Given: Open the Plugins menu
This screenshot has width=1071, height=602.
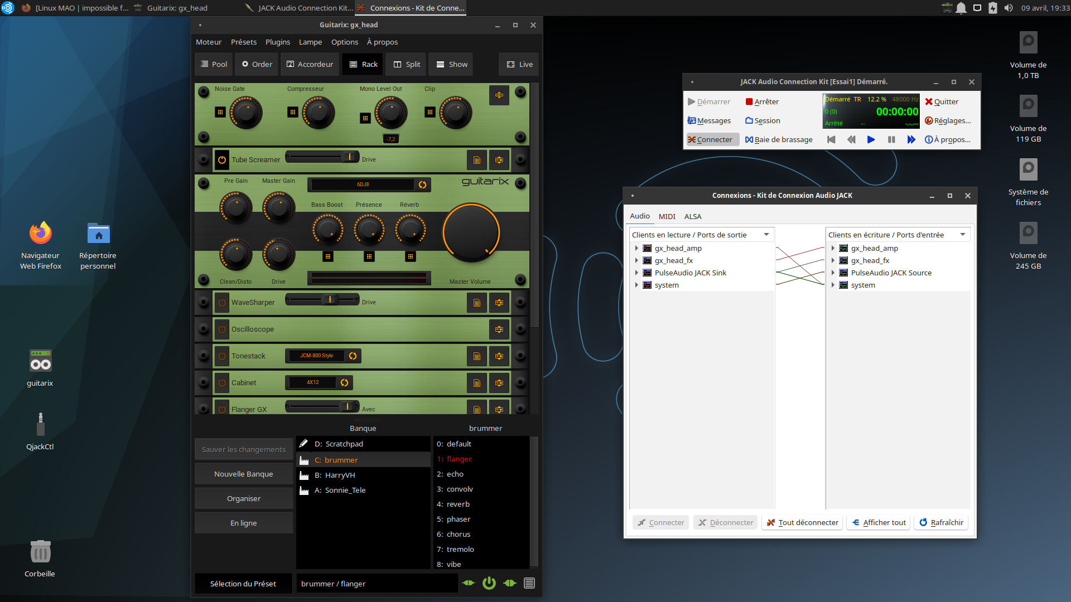Looking at the screenshot, I should [x=277, y=42].
